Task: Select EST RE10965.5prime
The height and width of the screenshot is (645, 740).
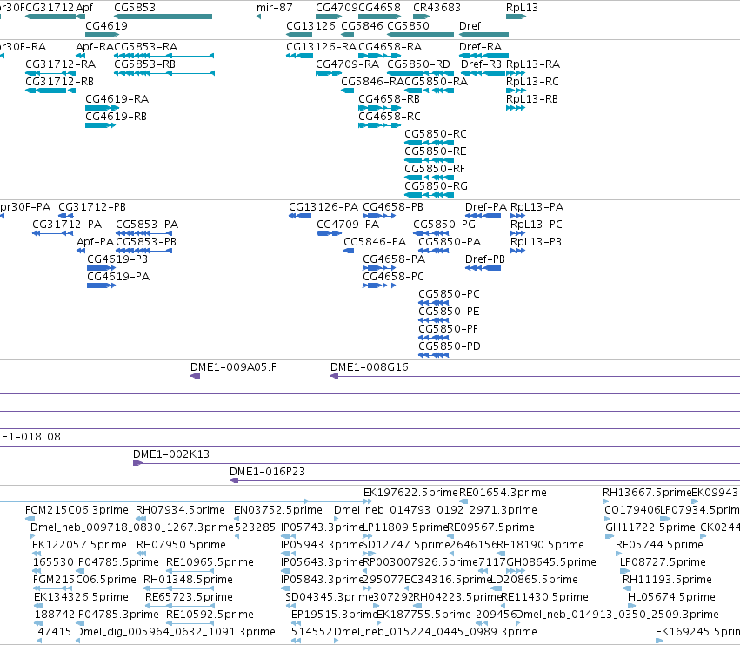Action: [x=210, y=563]
